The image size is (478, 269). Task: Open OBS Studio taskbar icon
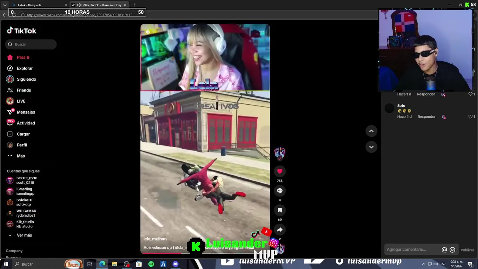pos(127,264)
